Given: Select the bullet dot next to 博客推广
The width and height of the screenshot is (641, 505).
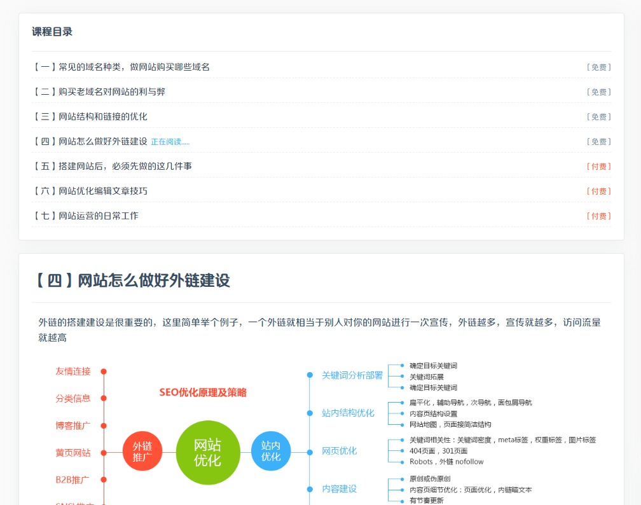Looking at the screenshot, I should pyautogui.click(x=104, y=425).
